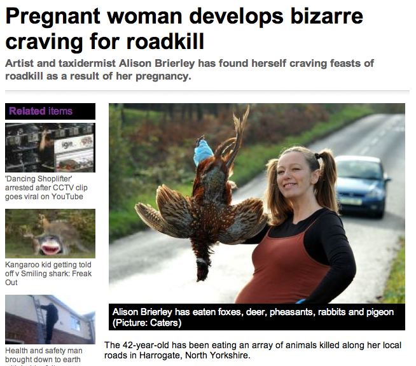Click the subheadline about Artist and taxidermist
The height and width of the screenshot is (366, 416).
tap(190, 70)
